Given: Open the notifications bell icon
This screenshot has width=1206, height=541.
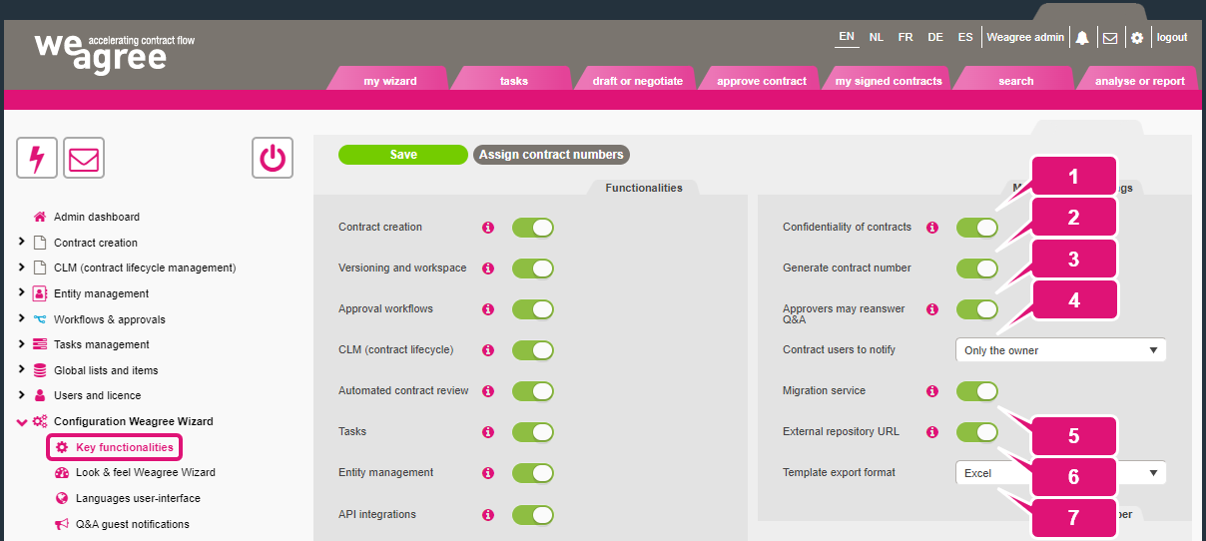Looking at the screenshot, I should pos(1082,38).
